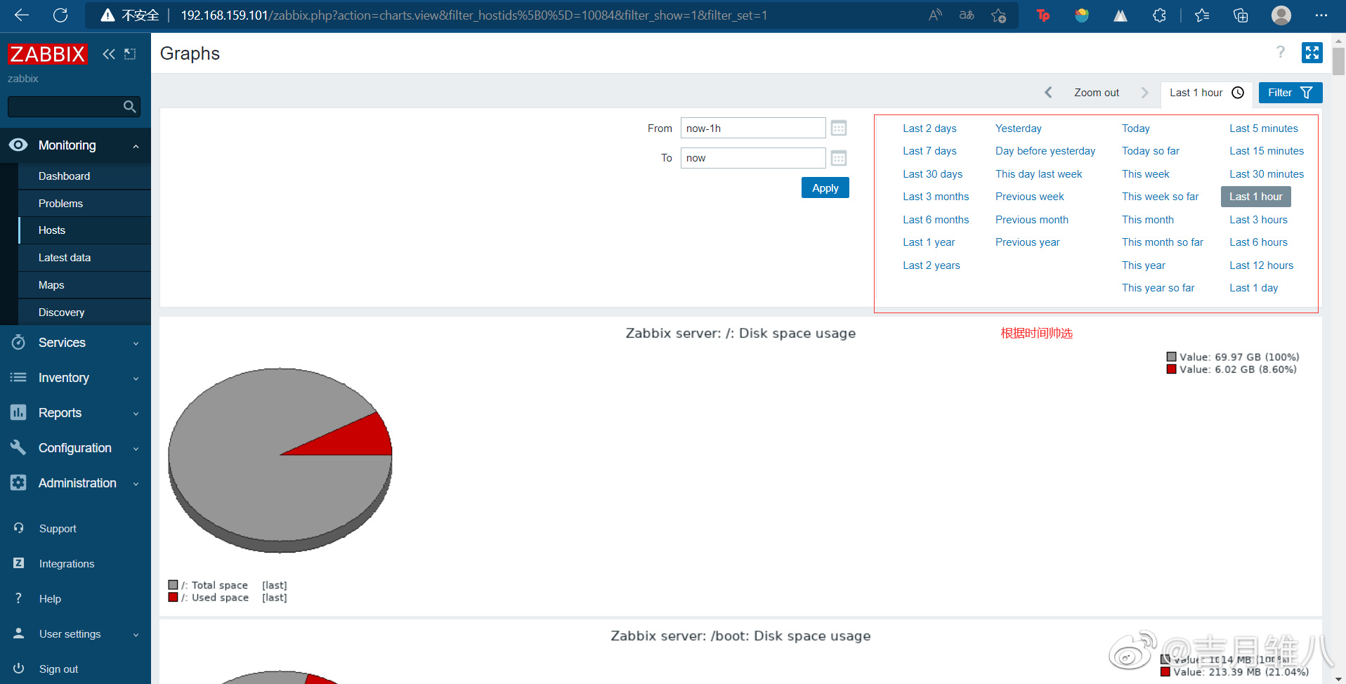Click the Apply button
Screen dimensions: 1346x684
825,188
